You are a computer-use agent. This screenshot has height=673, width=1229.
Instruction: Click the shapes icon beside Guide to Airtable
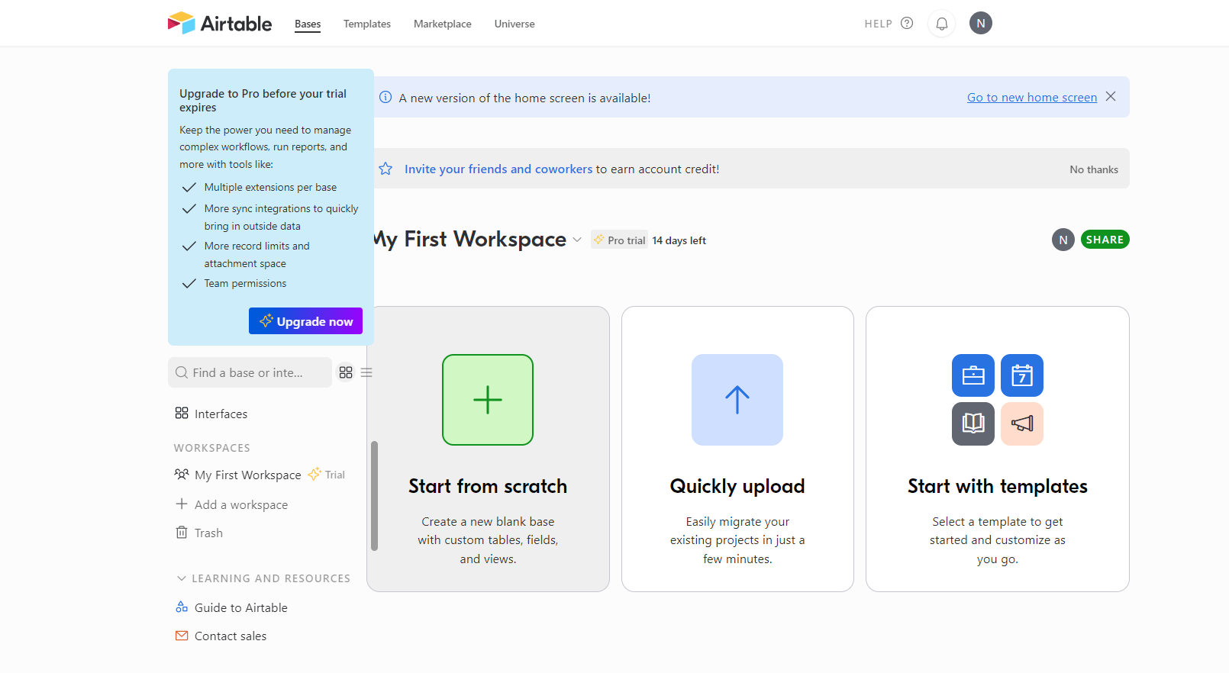pos(182,607)
